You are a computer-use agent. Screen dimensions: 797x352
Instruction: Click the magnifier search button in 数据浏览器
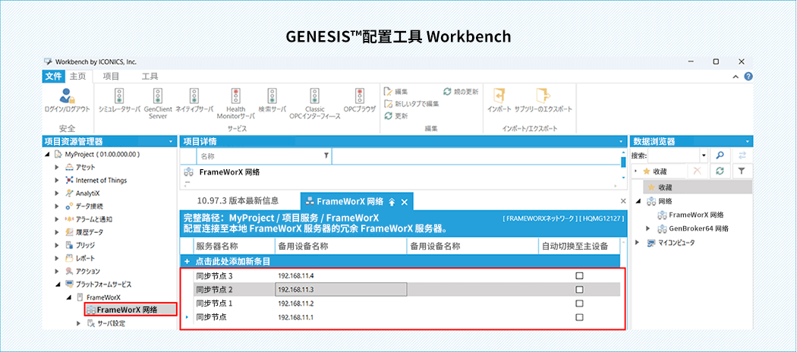click(720, 156)
